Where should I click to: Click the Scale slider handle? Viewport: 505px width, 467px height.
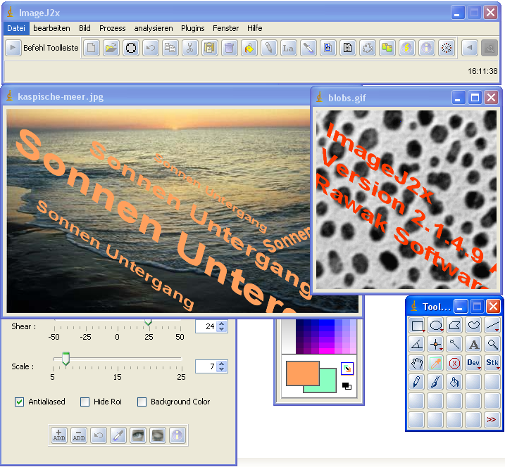point(66,359)
